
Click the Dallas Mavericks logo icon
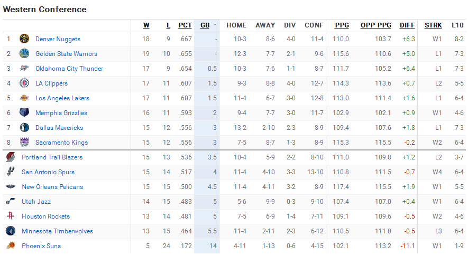coord(24,128)
